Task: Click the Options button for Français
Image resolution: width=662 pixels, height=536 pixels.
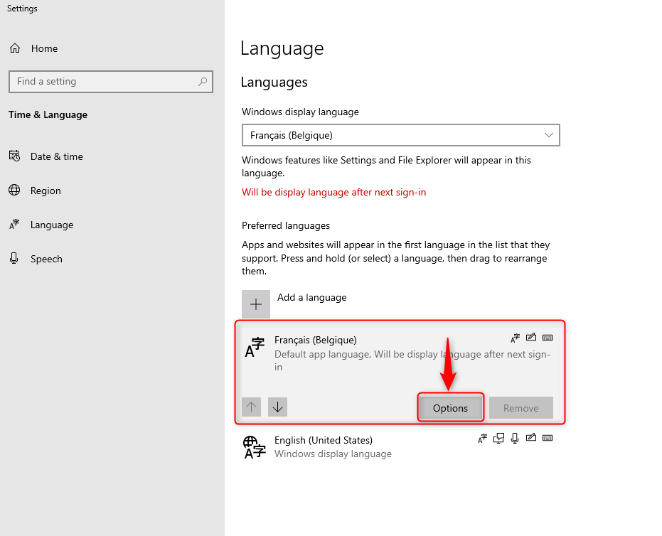Action: (x=451, y=408)
